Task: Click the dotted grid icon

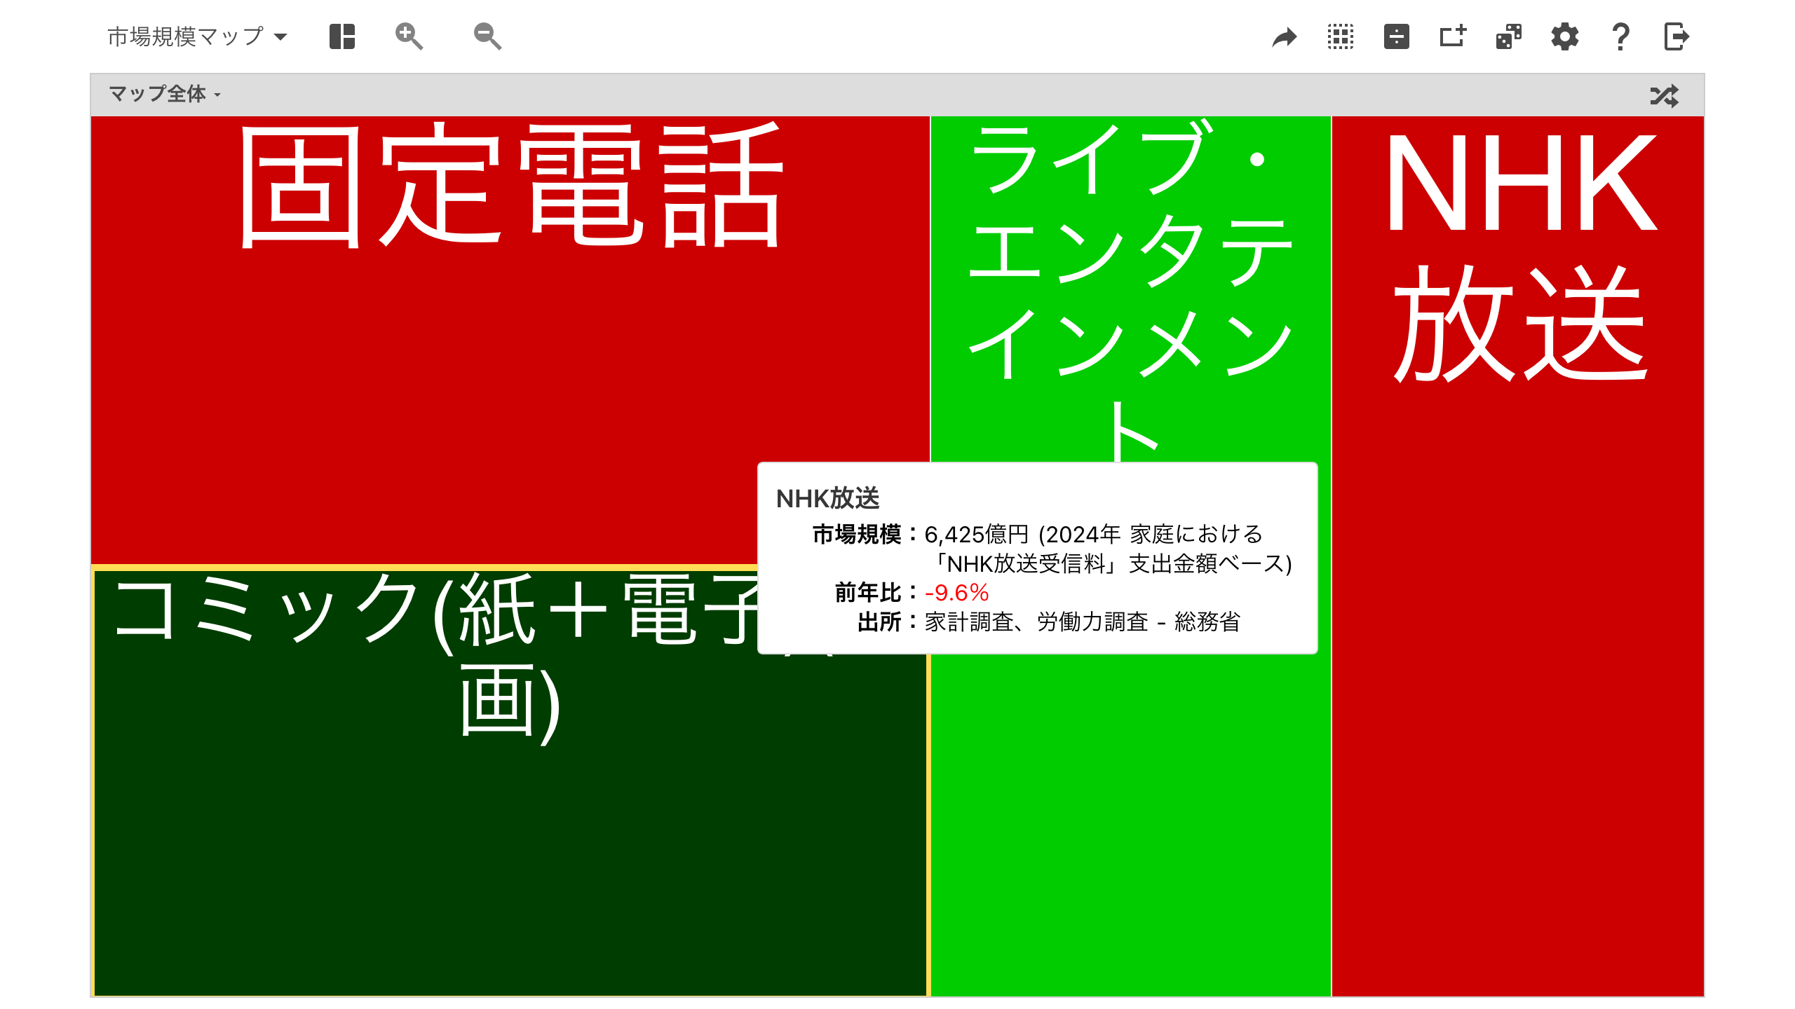Action: tap(1341, 36)
